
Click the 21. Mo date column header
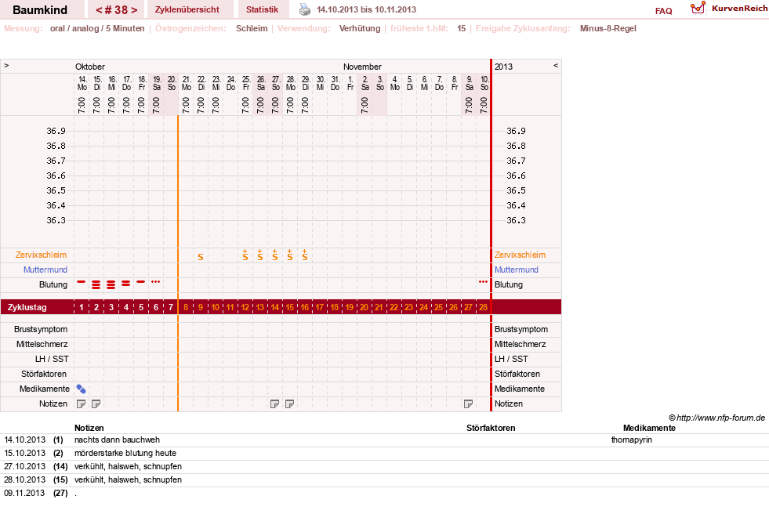(187, 83)
